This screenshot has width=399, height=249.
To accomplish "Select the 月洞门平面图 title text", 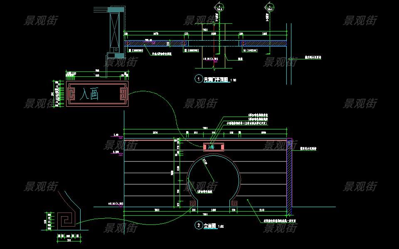I will (x=216, y=79).
